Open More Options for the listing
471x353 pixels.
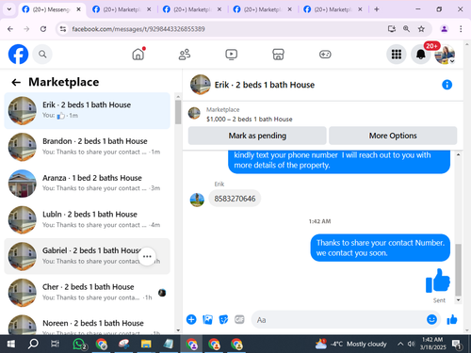pyautogui.click(x=393, y=136)
